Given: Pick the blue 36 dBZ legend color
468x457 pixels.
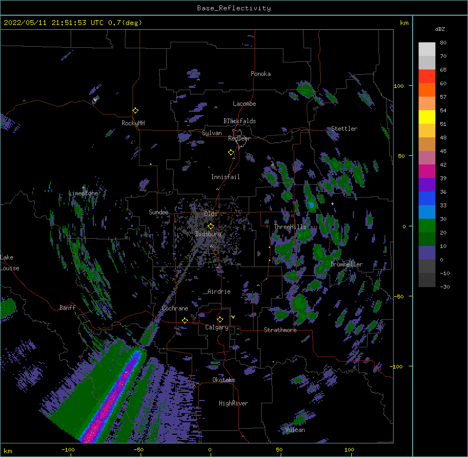Looking at the screenshot, I should 427,198.
